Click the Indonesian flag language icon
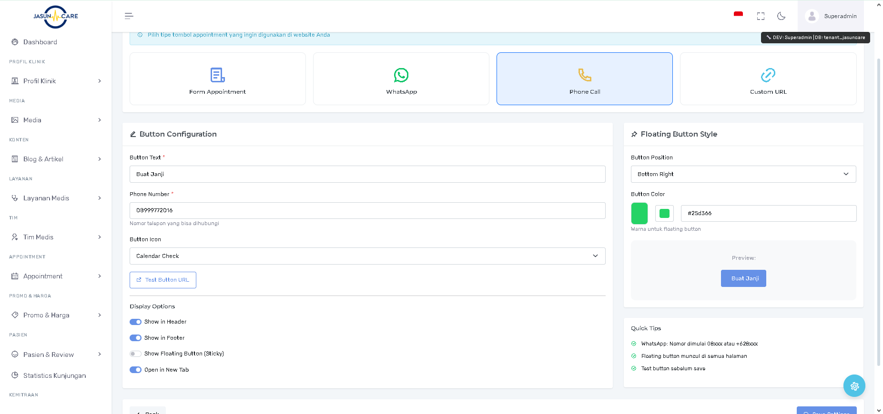The image size is (883, 414). (x=738, y=15)
